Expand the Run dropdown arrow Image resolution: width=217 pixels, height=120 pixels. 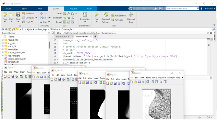click(x=97, y=22)
